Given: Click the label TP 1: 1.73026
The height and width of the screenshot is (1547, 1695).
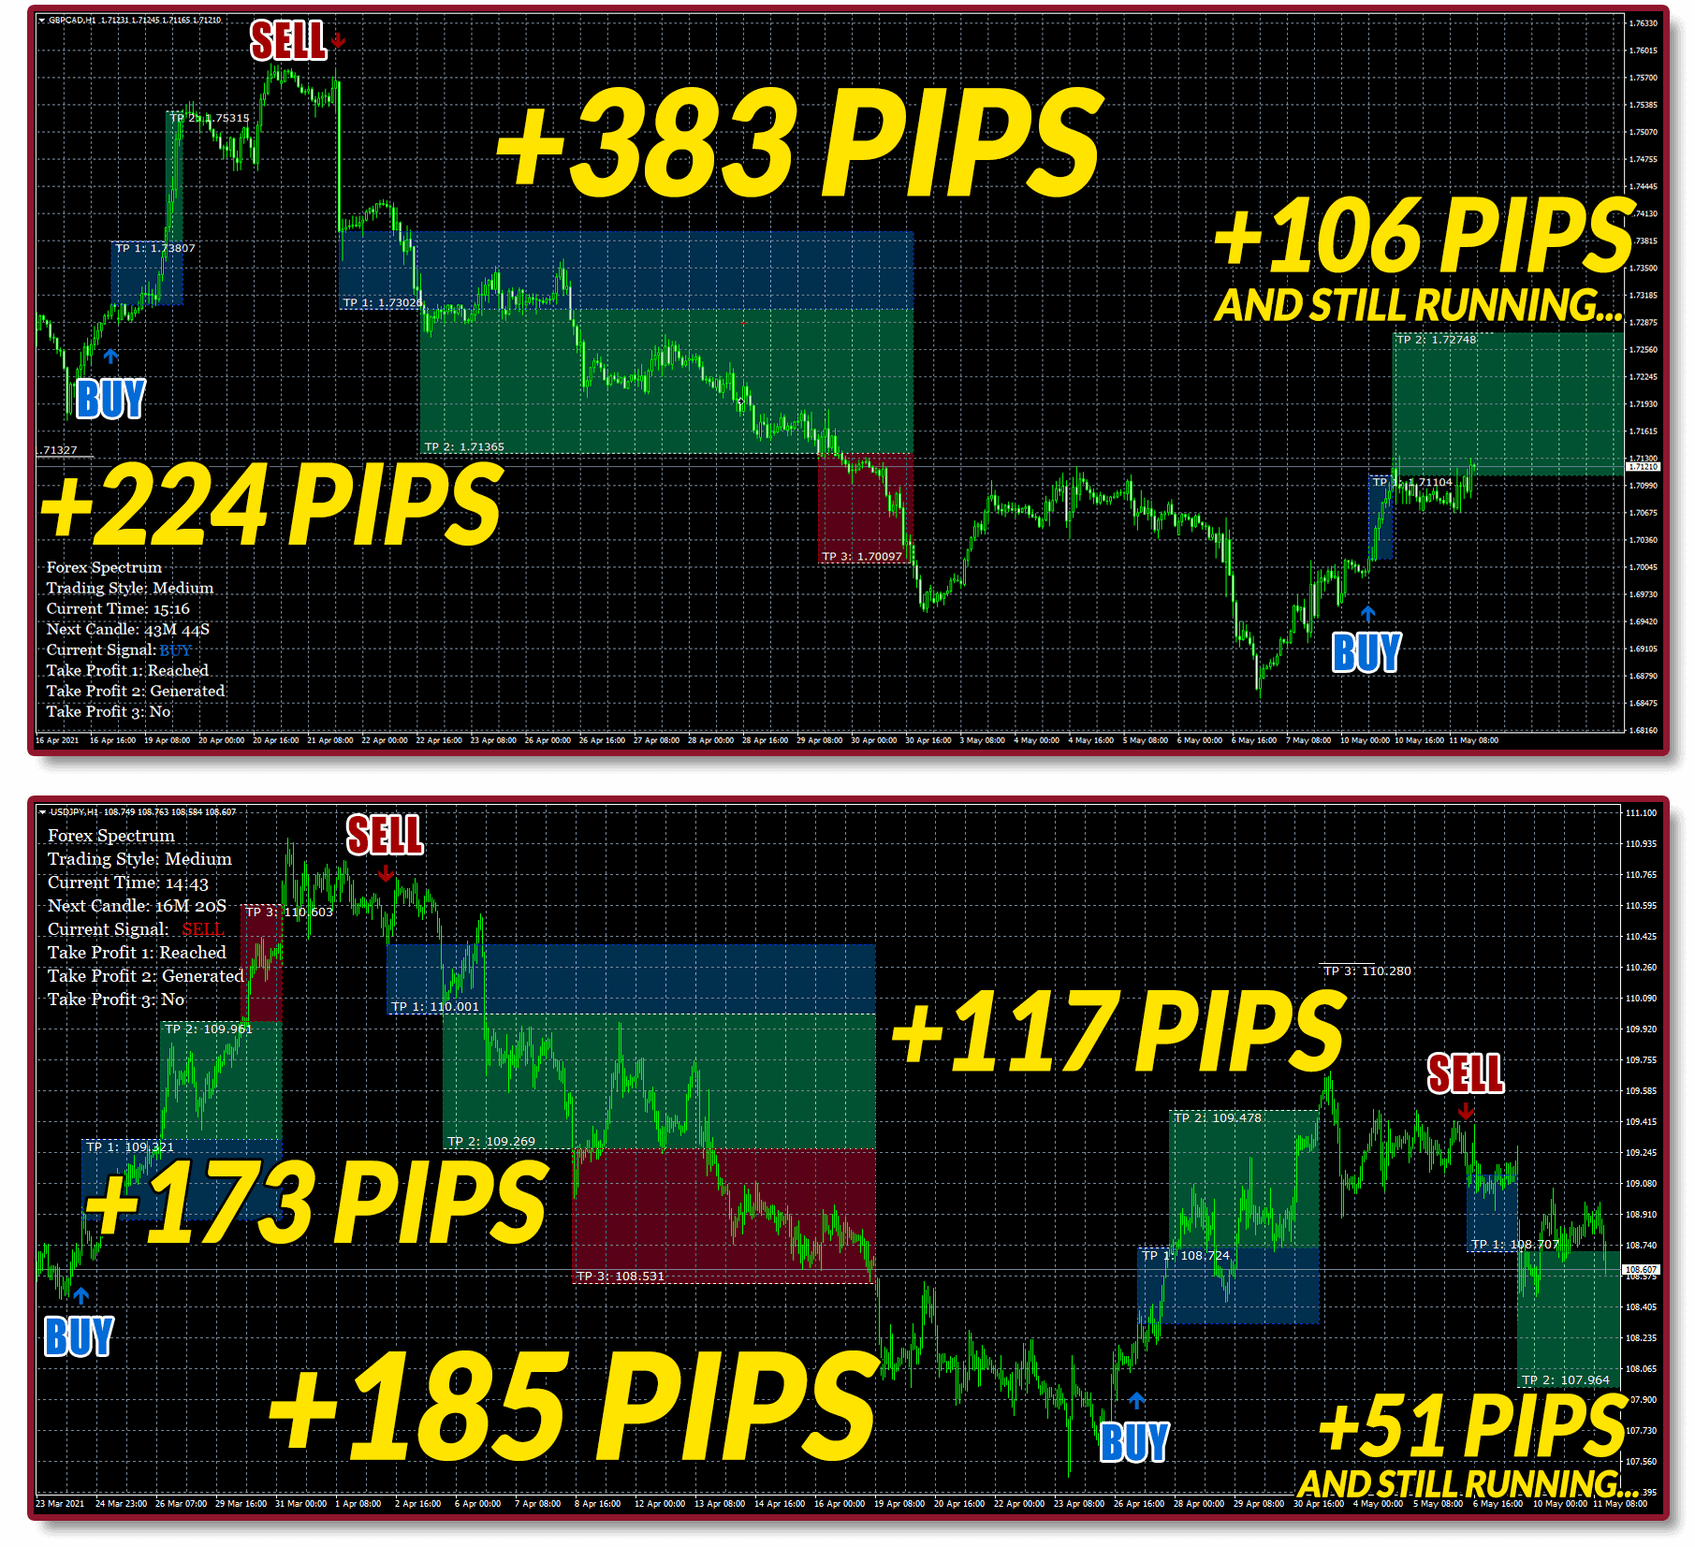Looking at the screenshot, I should coord(382,302).
